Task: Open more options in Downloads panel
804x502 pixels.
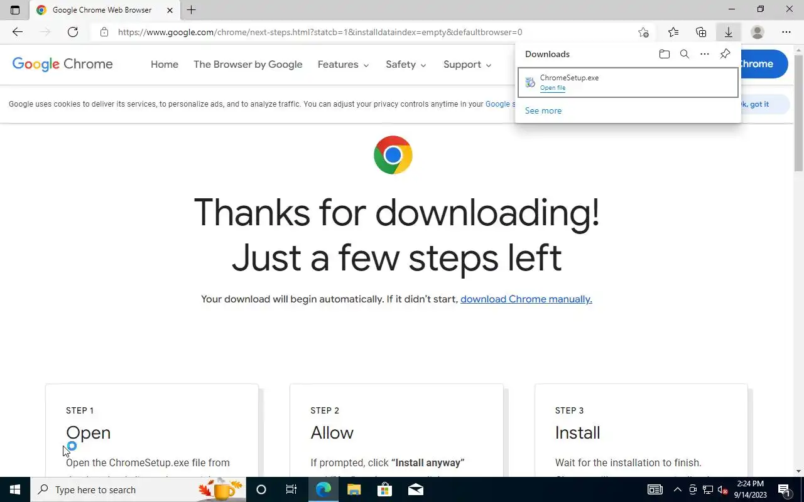Action: [x=705, y=54]
